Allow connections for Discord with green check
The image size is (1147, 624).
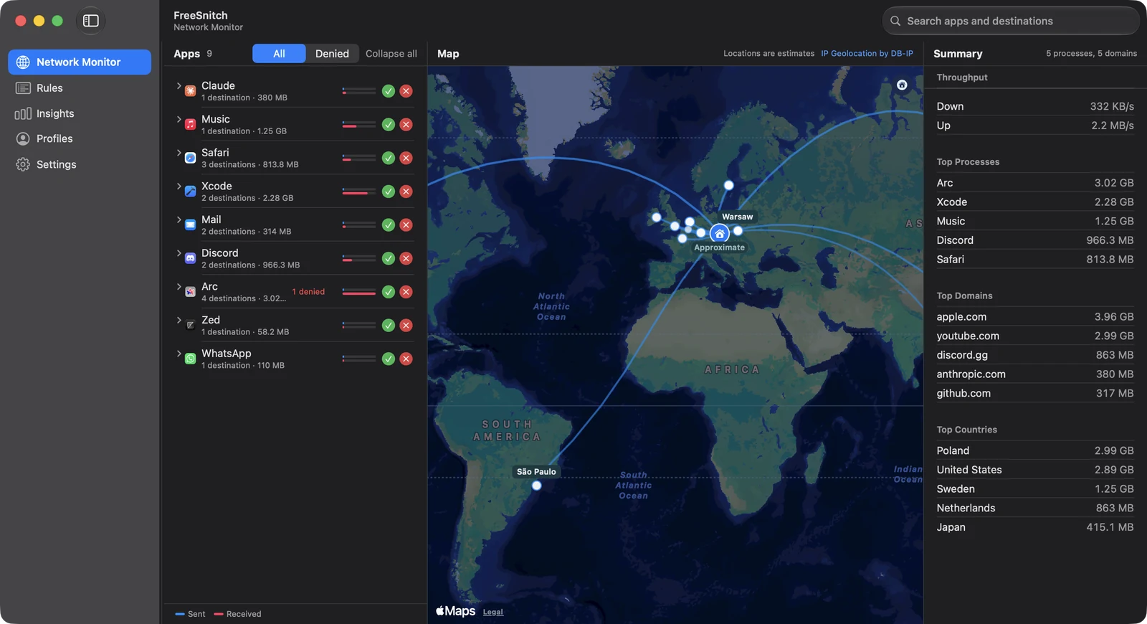(388, 258)
